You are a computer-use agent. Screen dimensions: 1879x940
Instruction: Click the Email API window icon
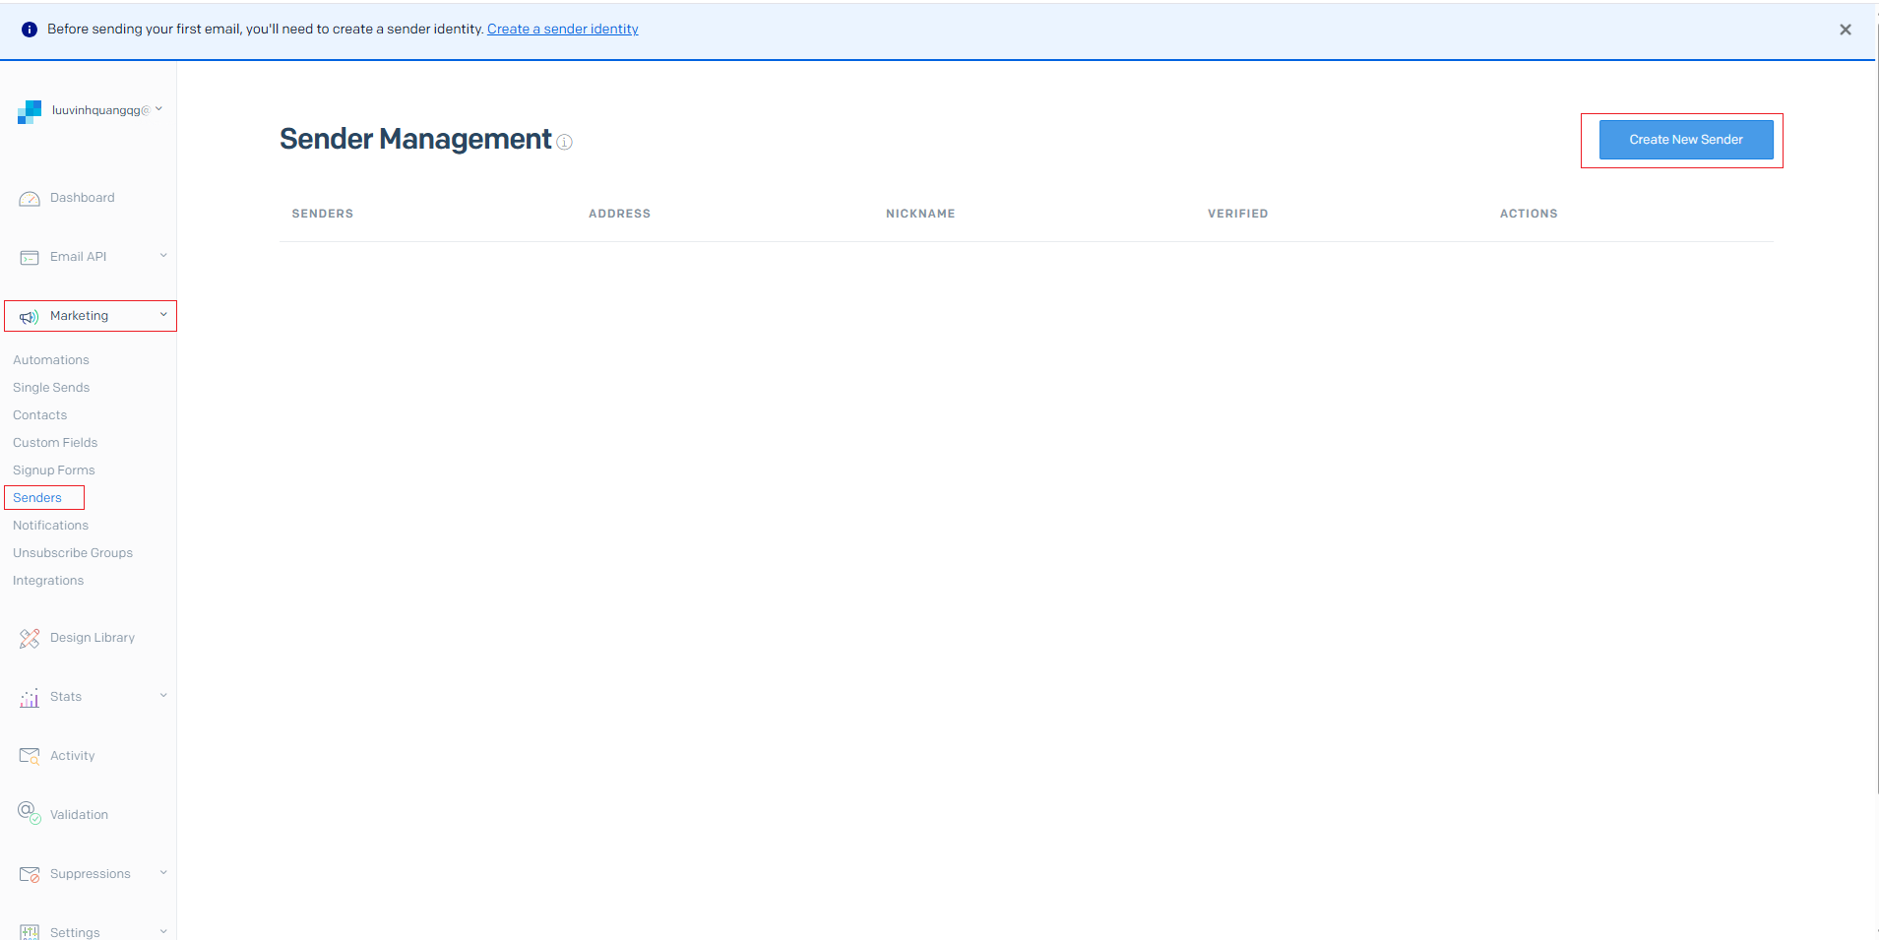pos(30,258)
